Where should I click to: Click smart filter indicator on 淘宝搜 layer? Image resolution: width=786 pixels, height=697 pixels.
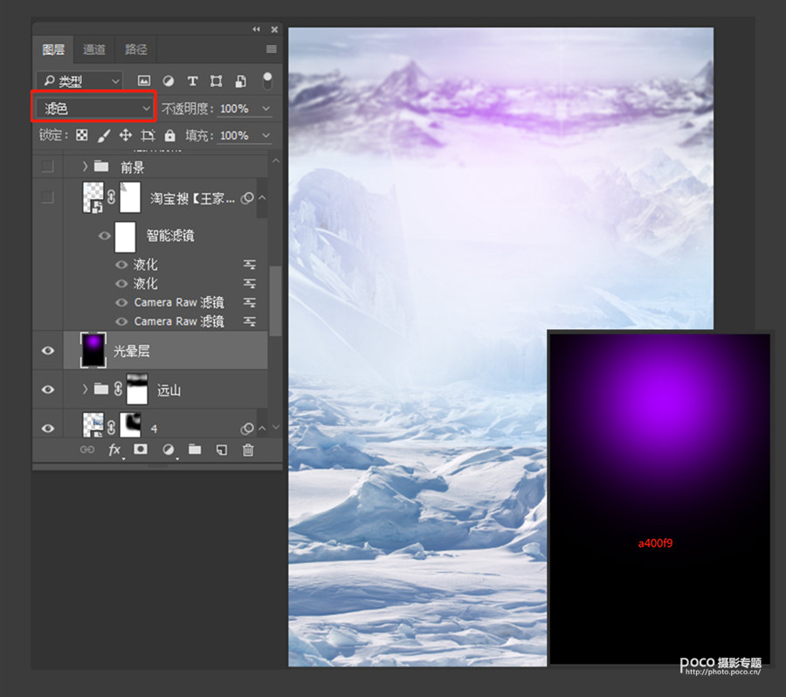point(247,198)
